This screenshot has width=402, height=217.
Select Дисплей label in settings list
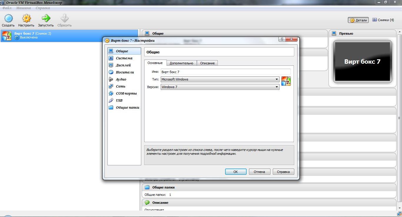(123, 65)
